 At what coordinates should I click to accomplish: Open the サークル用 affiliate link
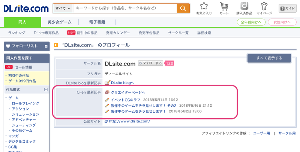[287, 133]
